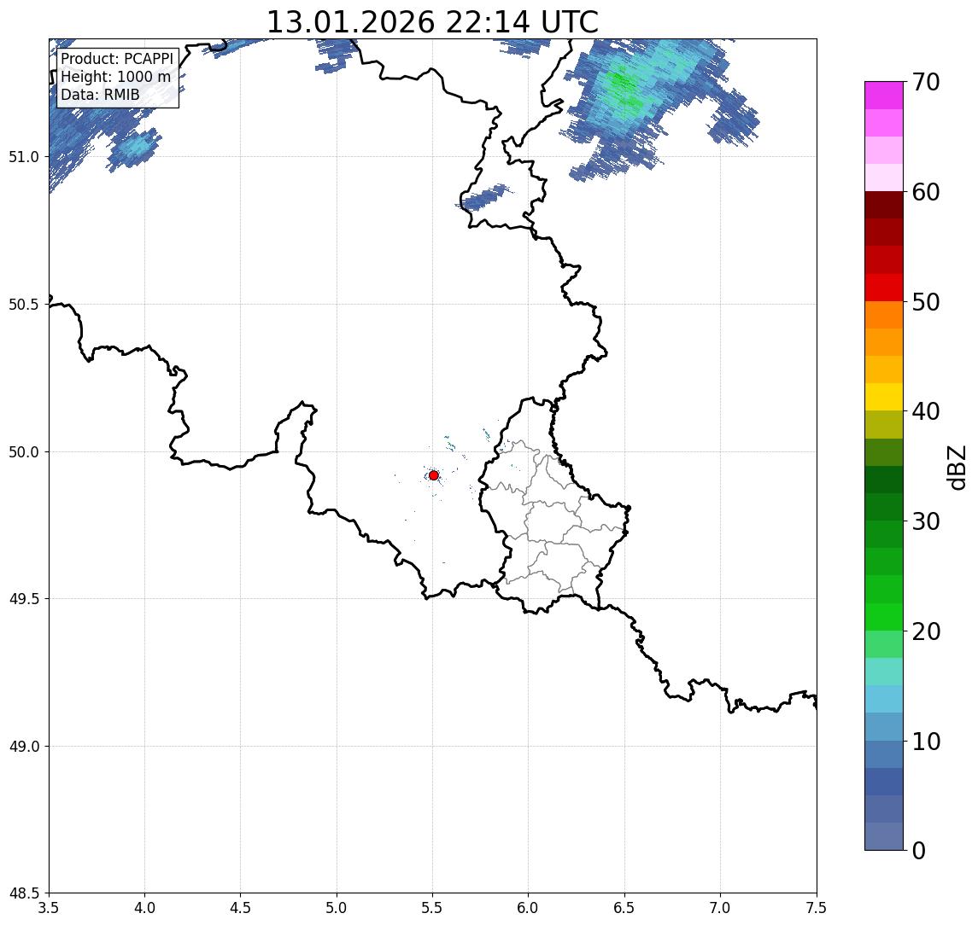Screen dimensions: 978x925
Task: Click the longitude axis label 7.5
Action: tap(817, 908)
